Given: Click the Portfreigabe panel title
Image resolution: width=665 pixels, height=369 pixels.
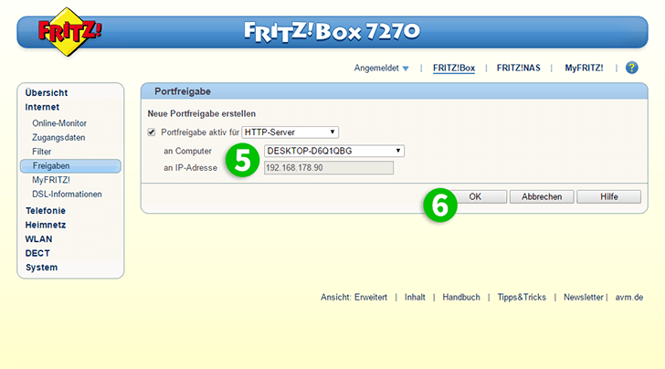Looking at the screenshot, I should click(183, 91).
